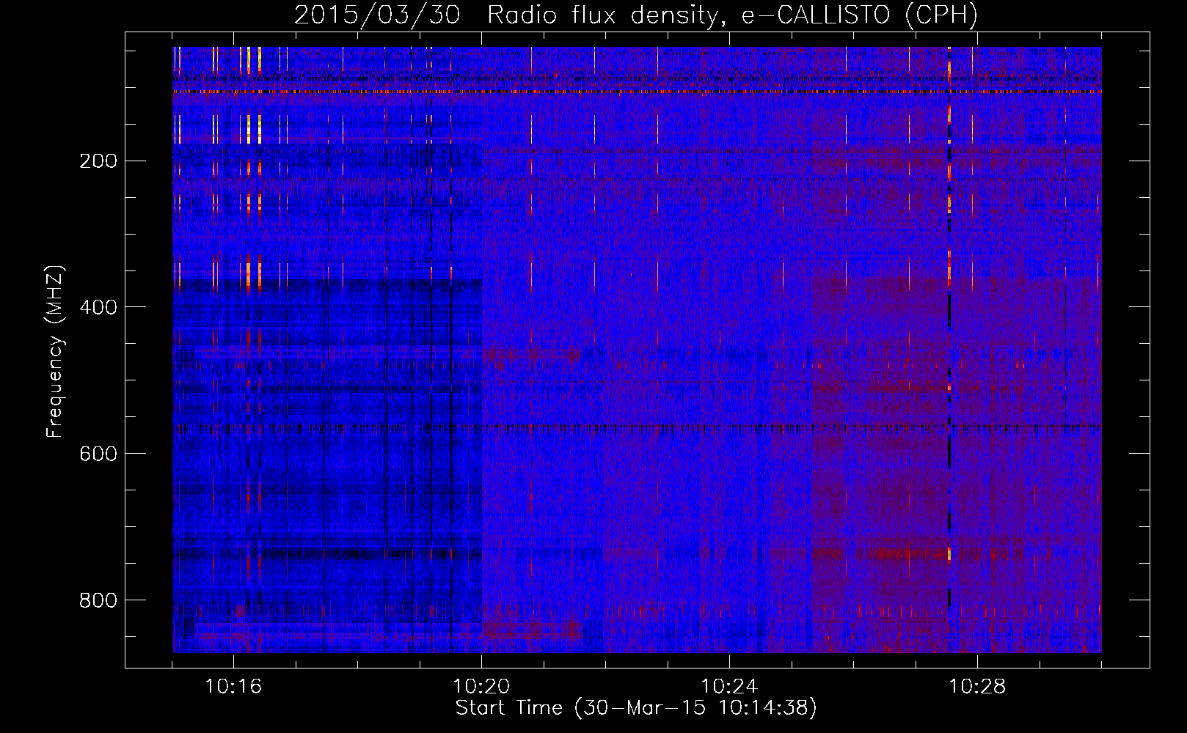Click the plot title mentioning e-CALLISTO (CPH)

click(636, 15)
